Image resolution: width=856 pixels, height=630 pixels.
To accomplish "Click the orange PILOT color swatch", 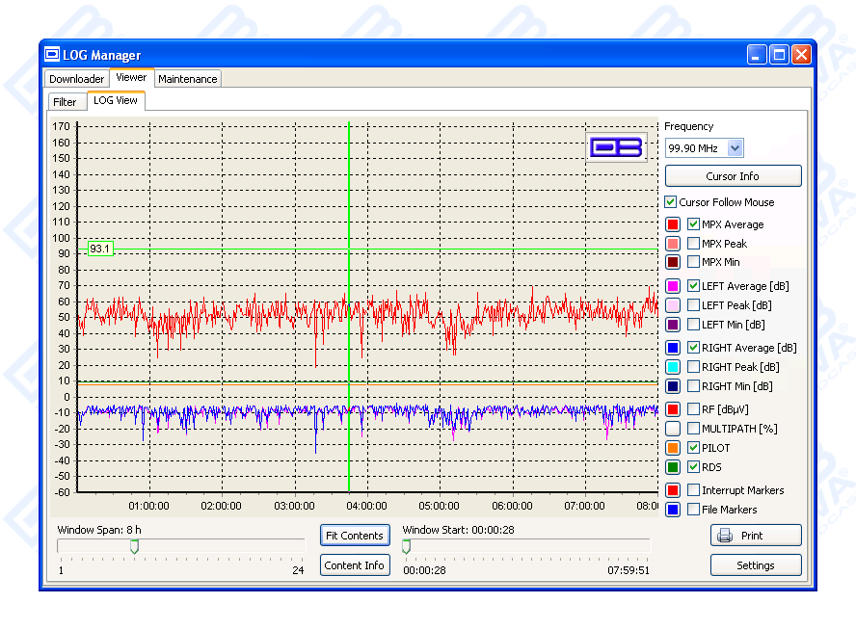I will [673, 448].
